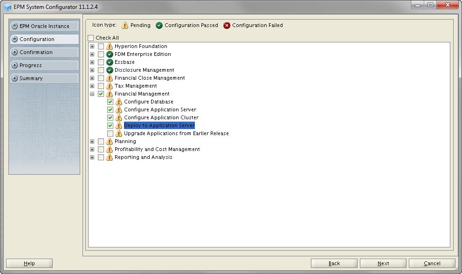Expand the Reporting and Analysis node
462x274 pixels.
click(92, 158)
